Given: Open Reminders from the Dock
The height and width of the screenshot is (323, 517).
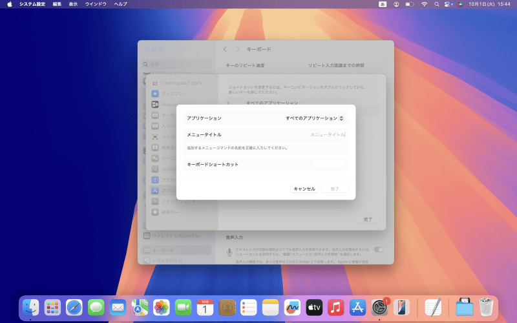Looking at the screenshot, I should (249, 308).
